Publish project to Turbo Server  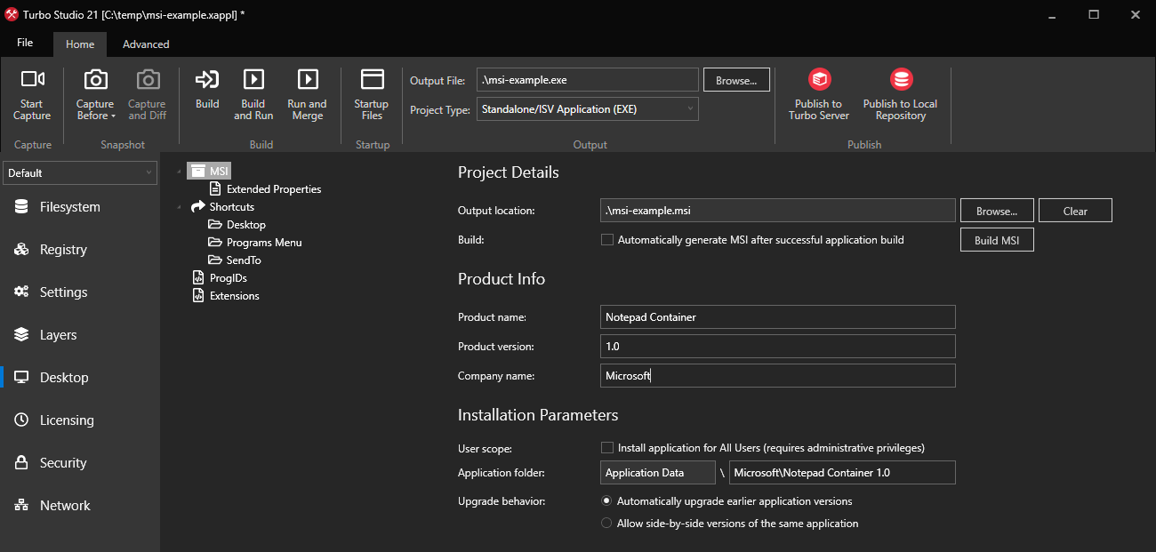coord(817,93)
